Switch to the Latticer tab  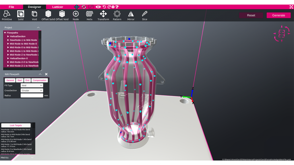(x=58, y=7)
